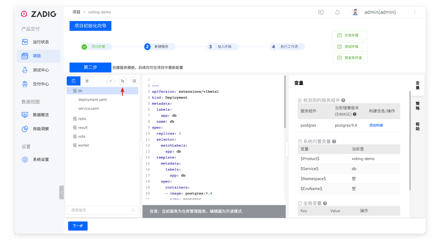Switch to the service orchestration sort view

(x=87, y=81)
